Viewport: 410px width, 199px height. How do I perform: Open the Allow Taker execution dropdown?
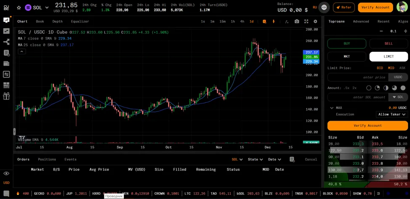[392, 114]
